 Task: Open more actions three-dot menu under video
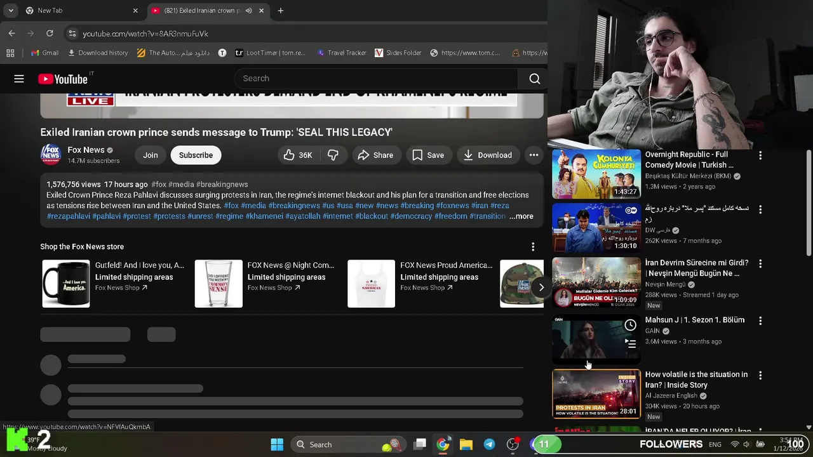pyautogui.click(x=534, y=155)
